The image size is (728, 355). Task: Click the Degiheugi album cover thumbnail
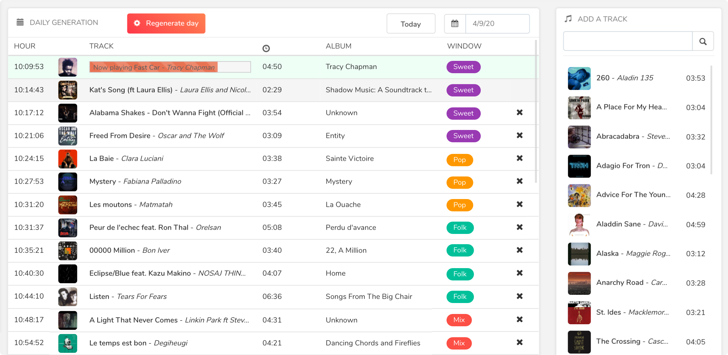coord(67,343)
